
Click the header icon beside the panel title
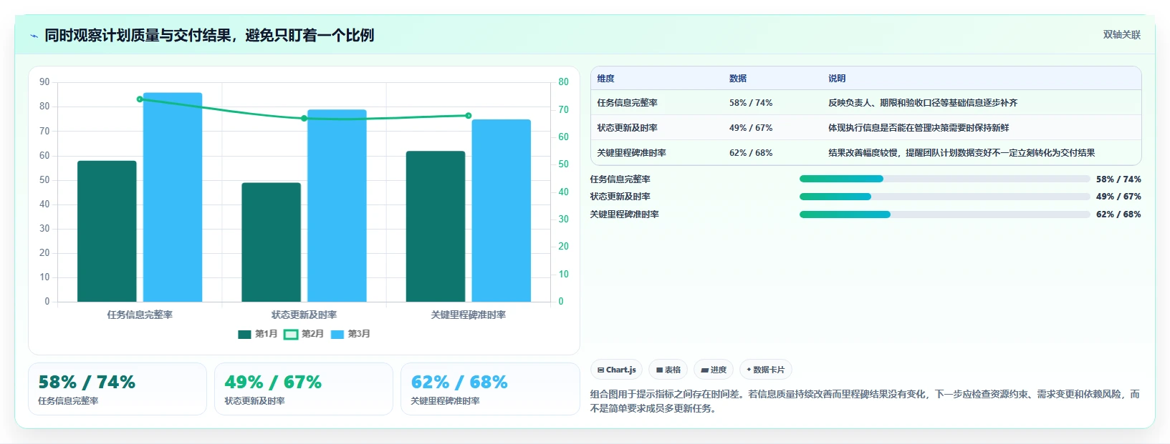(x=34, y=36)
